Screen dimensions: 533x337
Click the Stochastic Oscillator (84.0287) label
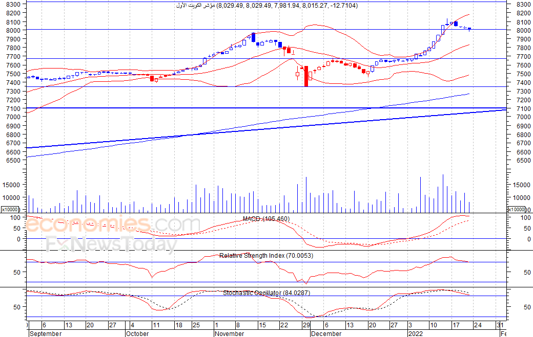coord(266,293)
